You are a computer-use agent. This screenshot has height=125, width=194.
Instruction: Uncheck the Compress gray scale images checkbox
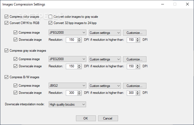point(7,51)
